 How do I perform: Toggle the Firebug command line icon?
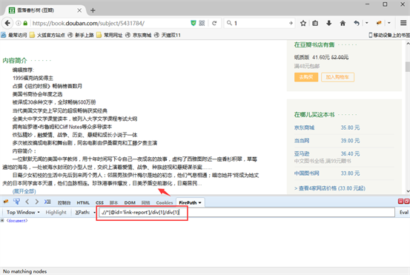47,202
